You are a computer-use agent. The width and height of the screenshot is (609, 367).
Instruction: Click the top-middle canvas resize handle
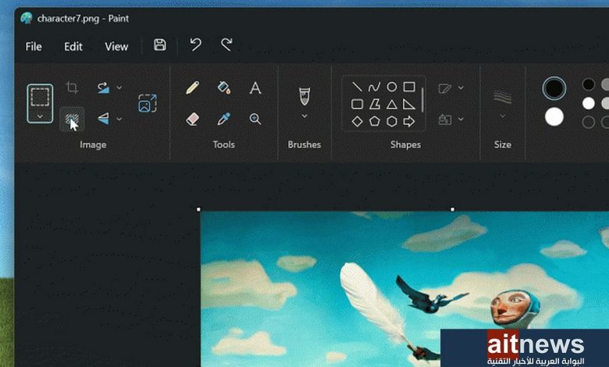pos(452,210)
